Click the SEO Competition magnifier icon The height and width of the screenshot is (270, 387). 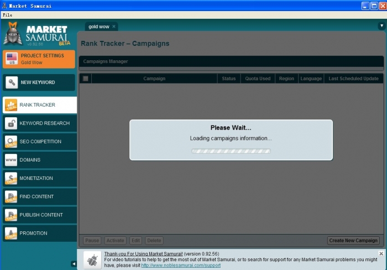tap(11, 142)
